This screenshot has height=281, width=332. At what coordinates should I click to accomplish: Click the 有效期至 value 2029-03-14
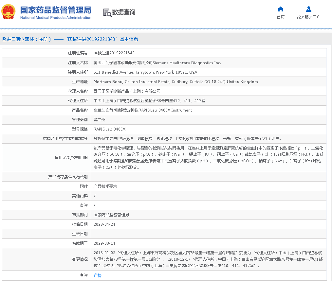[x=104, y=243]
